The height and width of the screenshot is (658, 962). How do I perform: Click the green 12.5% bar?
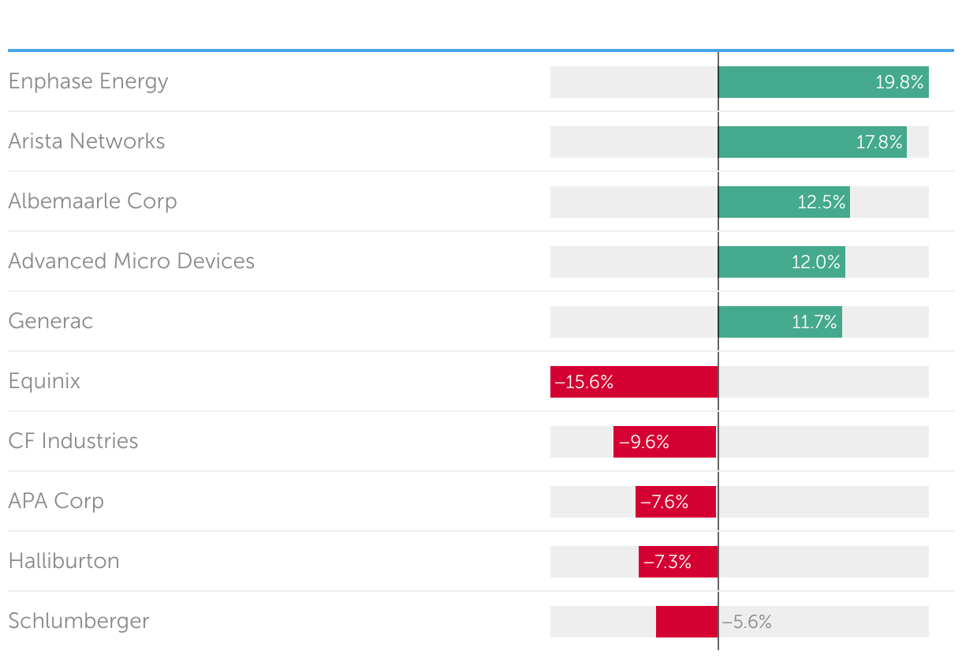784,202
